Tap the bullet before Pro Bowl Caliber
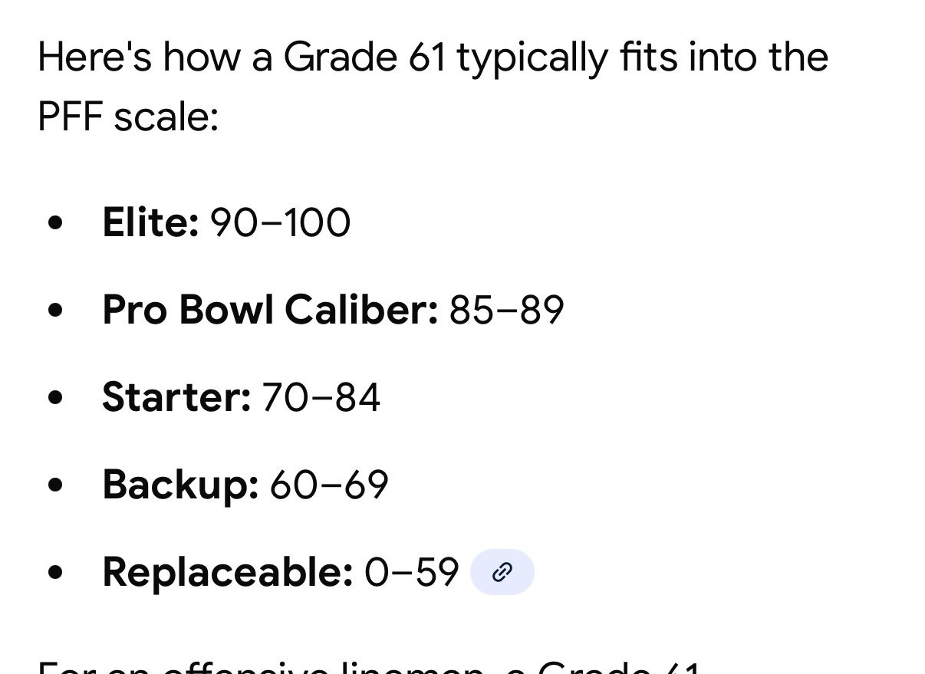This screenshot has width=925, height=674. tap(54, 311)
